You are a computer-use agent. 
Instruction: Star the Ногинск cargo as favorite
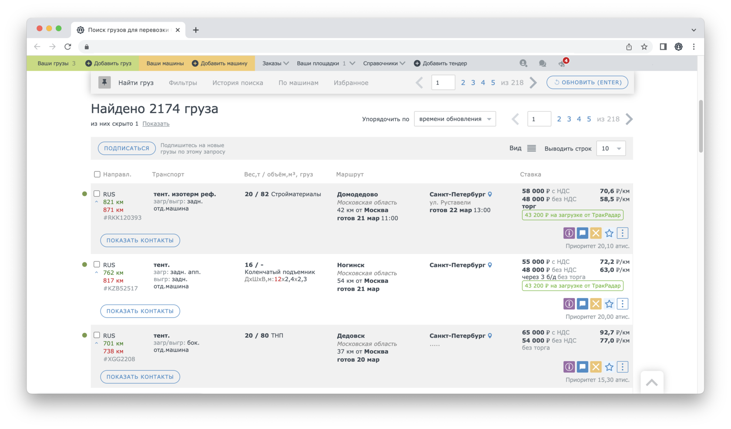click(x=609, y=304)
